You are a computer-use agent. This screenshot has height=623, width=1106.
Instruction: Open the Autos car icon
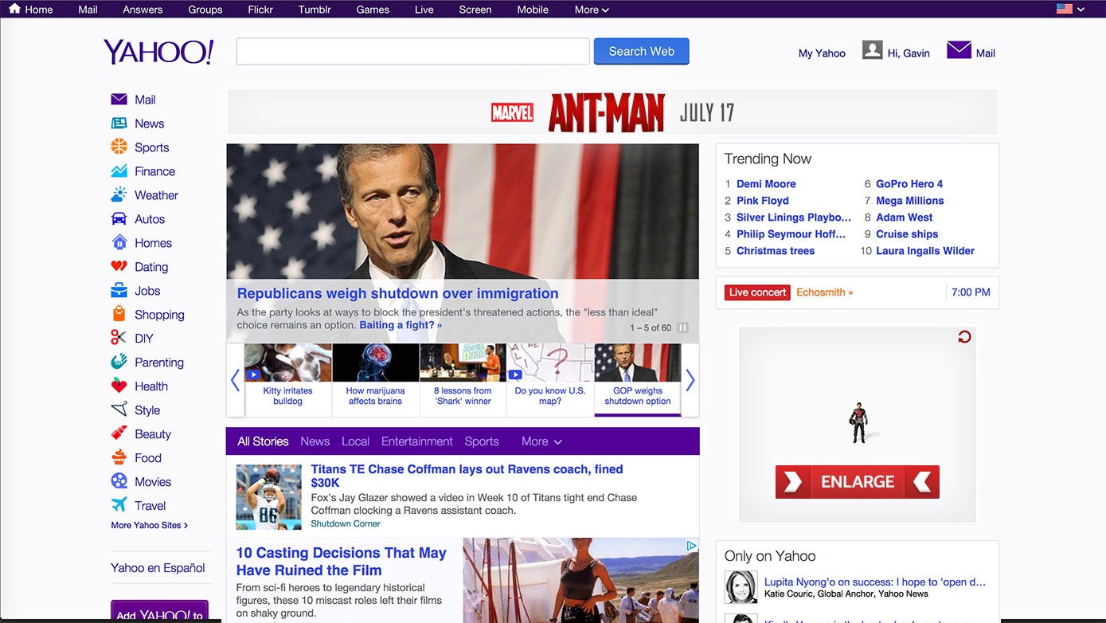(119, 219)
